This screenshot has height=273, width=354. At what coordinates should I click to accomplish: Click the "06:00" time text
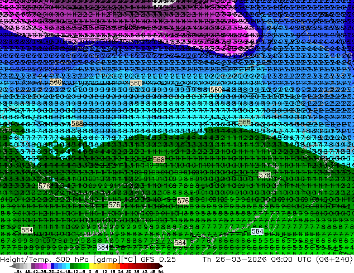pos(282,259)
